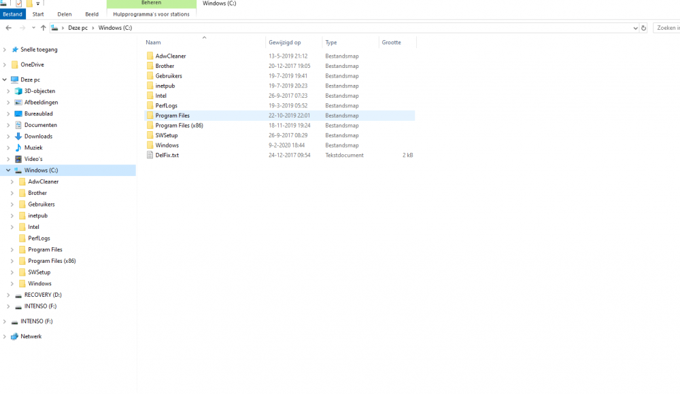Select Gebruikers folder in navigation tree
This screenshot has width=680, height=394.
coord(41,204)
